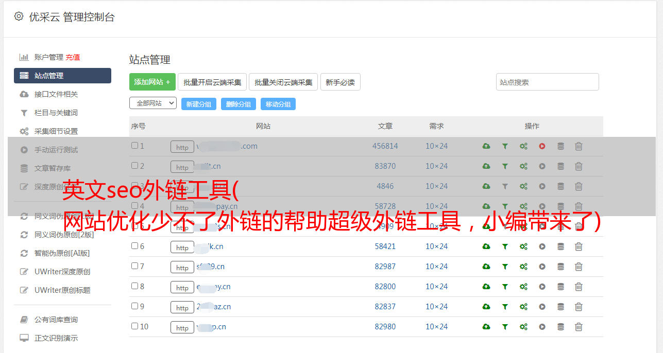Click the trash icon for the 82837 row
Viewport: 663px width, 353px height.
(579, 307)
